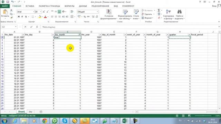The width and height of the screenshot is (221, 124).
Task: Confirm the formula entry with the checkmark icon
Action: (31, 27)
